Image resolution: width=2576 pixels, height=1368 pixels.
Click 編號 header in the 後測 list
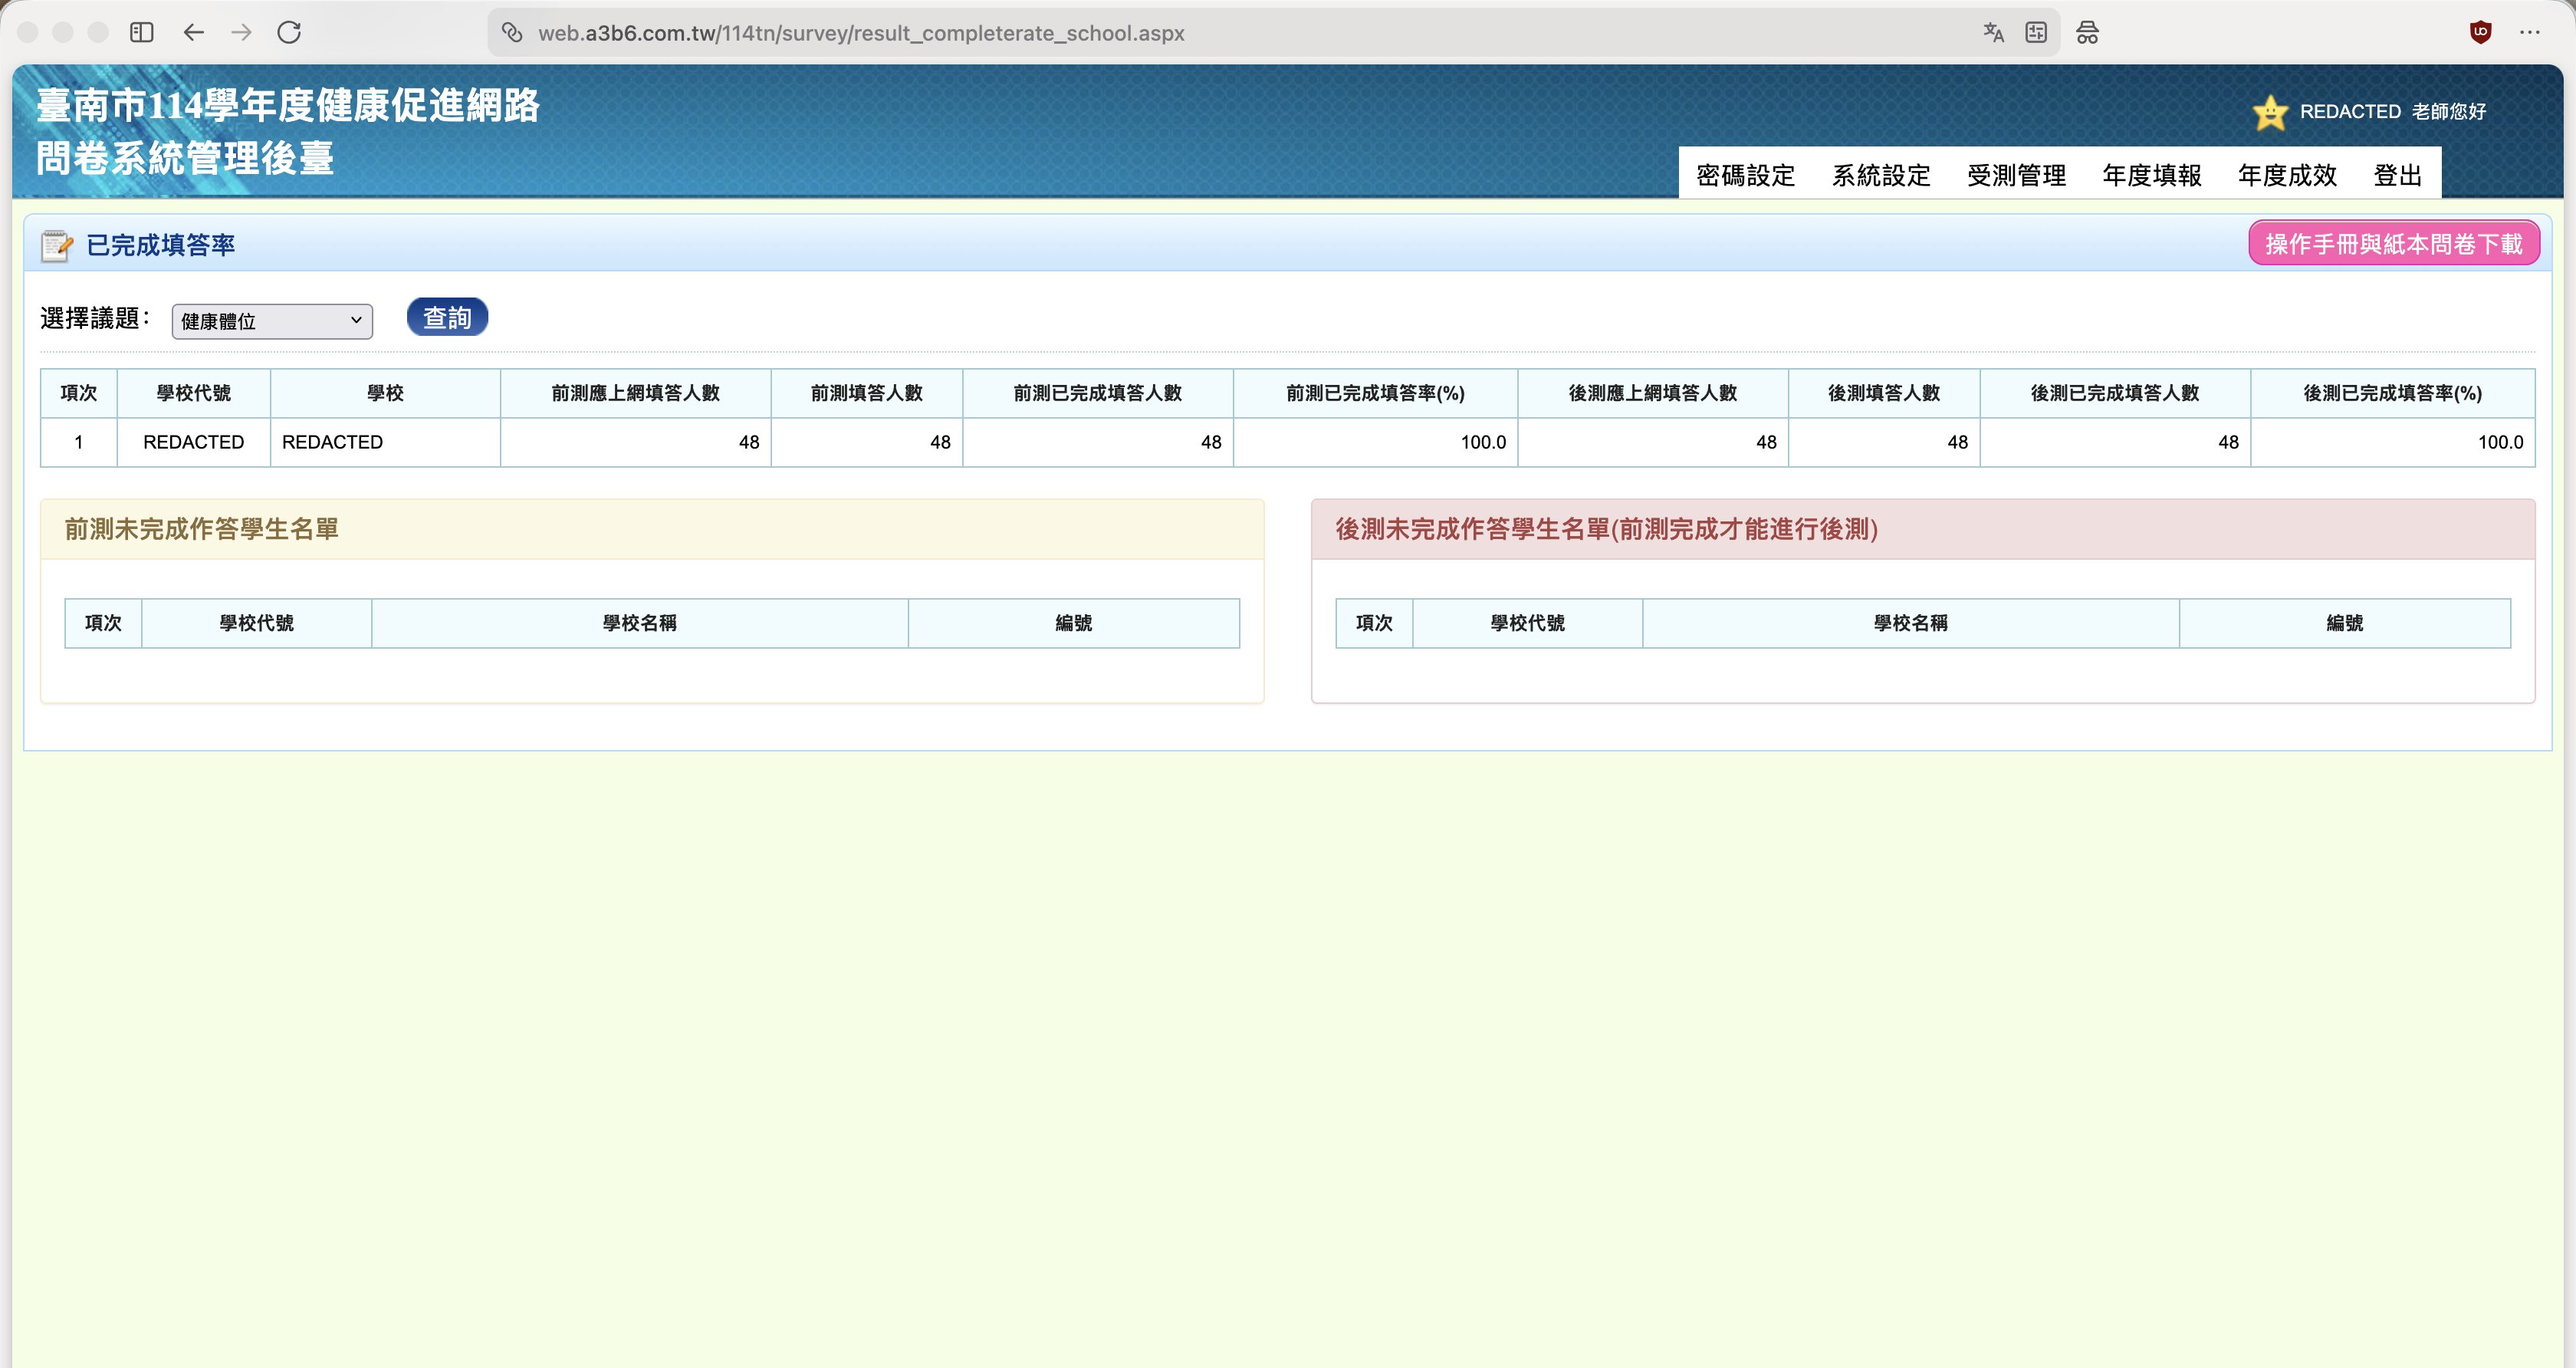2345,623
